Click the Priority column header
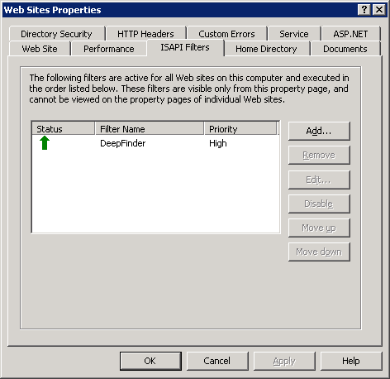390x379 pixels. (240, 129)
